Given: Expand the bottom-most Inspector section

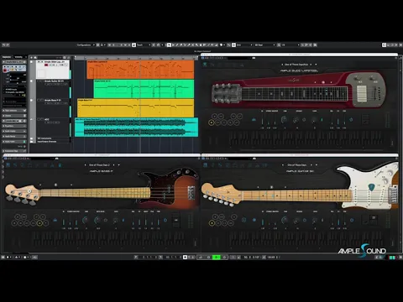Looking at the screenshot, I should tap(14, 151).
